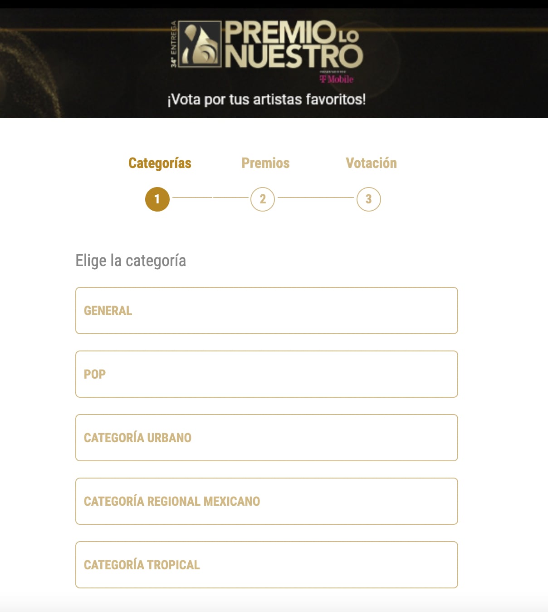Select the step 1 circle
548x612 pixels.
point(157,199)
